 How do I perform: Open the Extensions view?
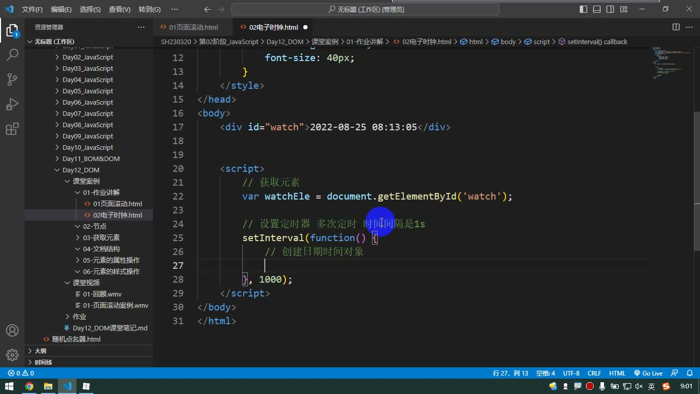click(12, 128)
